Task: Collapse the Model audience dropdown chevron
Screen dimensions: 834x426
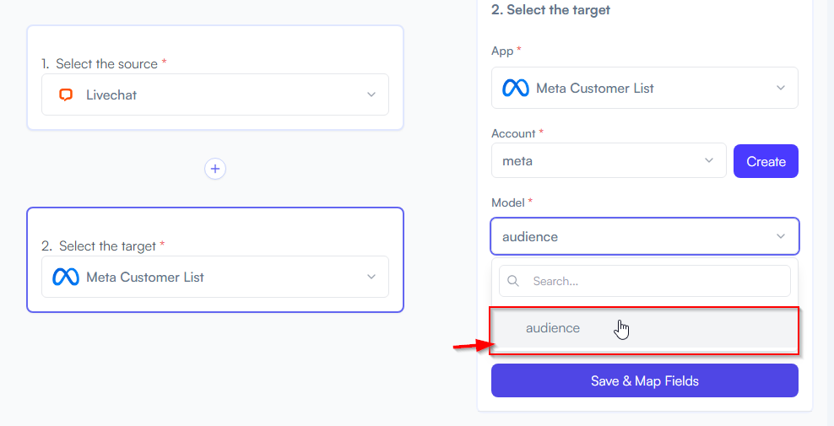Action: 780,236
